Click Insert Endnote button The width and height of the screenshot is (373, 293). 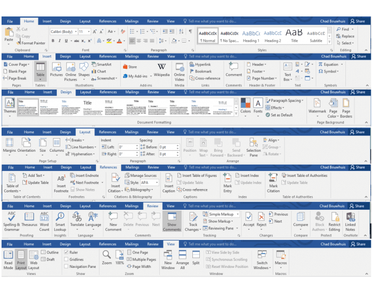84,175
